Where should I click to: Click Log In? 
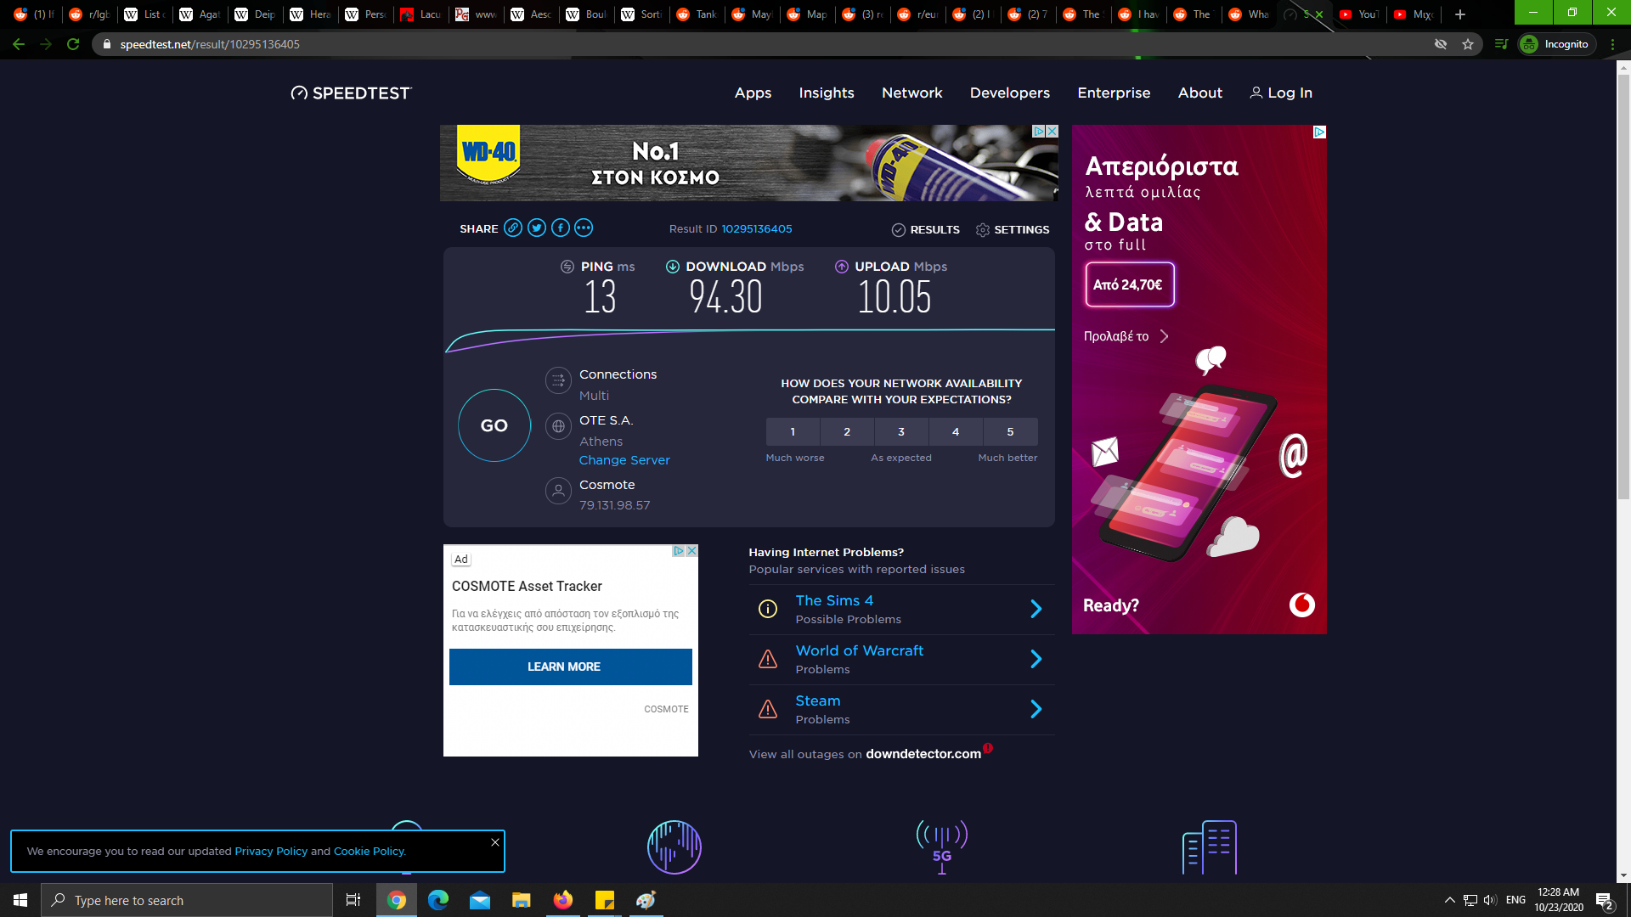click(1281, 93)
